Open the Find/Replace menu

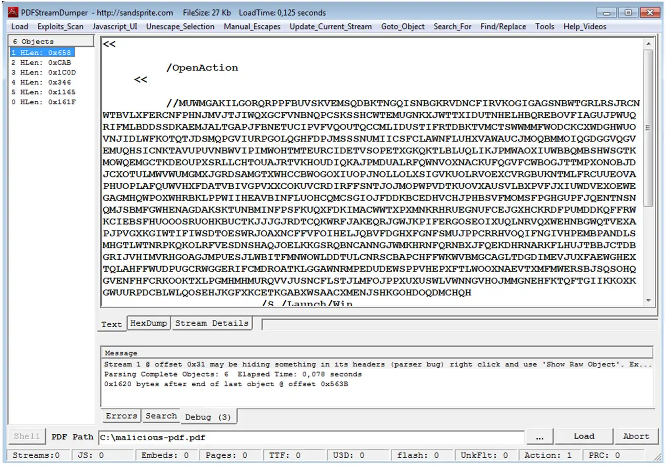coord(503,26)
